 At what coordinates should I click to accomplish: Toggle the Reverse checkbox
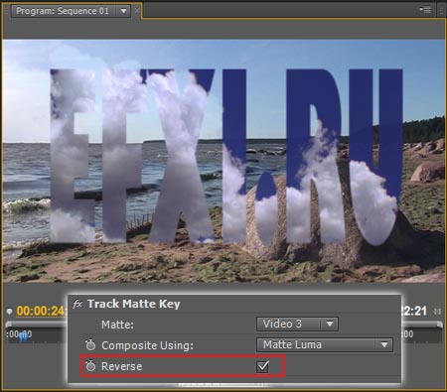coord(262,366)
